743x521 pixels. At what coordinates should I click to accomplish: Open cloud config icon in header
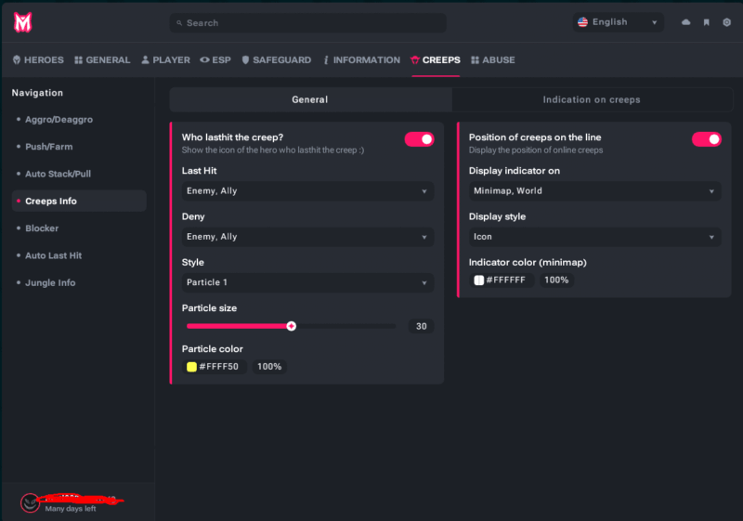coord(685,22)
